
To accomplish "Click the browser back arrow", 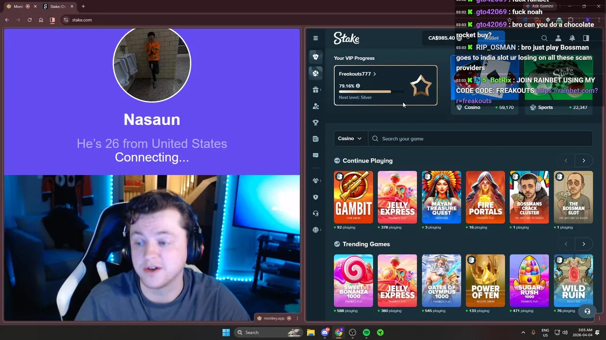I will (x=7, y=20).
